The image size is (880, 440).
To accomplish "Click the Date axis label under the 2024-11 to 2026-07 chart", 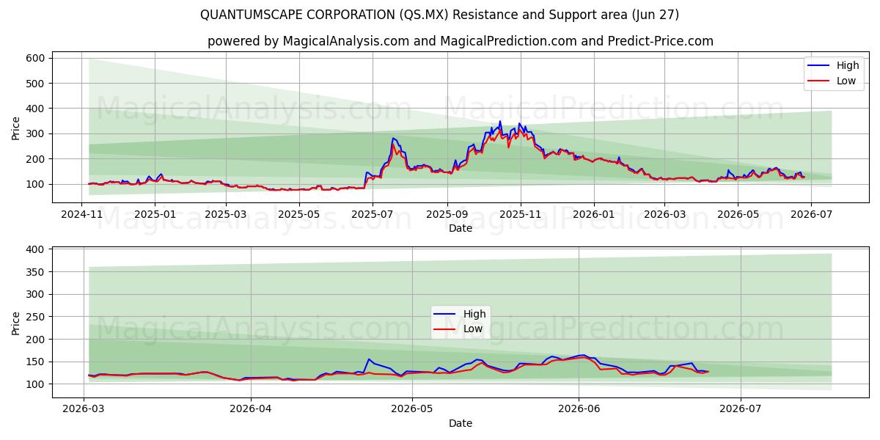I will tap(460, 228).
